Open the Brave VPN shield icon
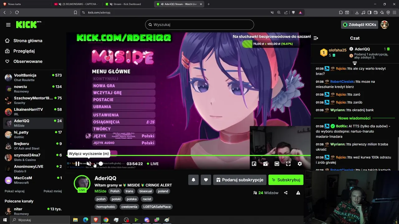The image size is (399, 224). click(x=388, y=12)
